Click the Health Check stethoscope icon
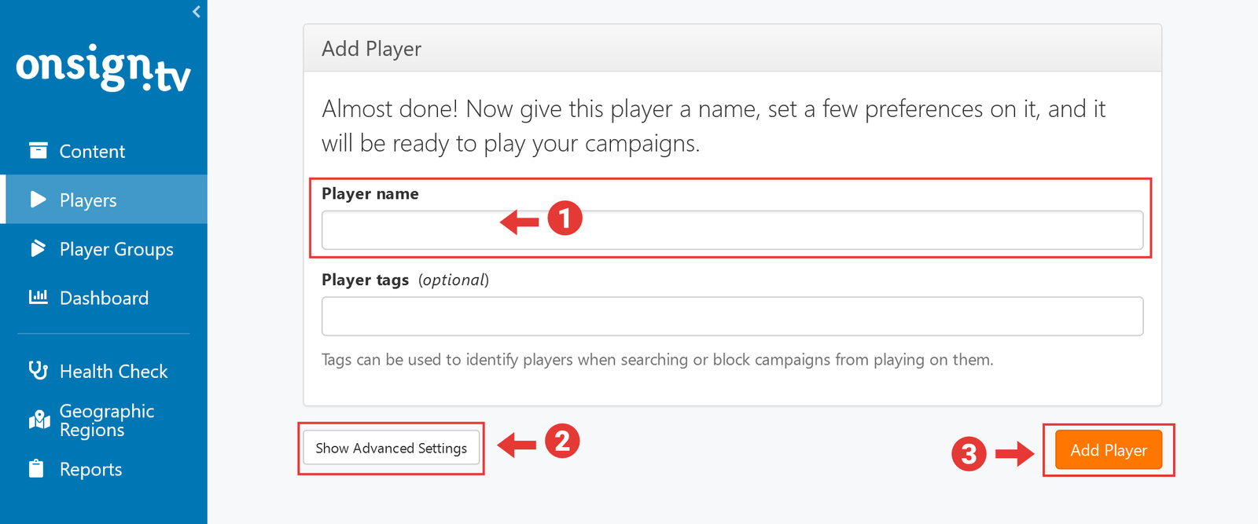 point(38,370)
